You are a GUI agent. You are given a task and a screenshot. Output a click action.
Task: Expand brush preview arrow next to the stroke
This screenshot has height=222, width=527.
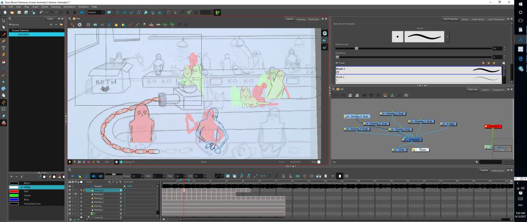[448, 37]
